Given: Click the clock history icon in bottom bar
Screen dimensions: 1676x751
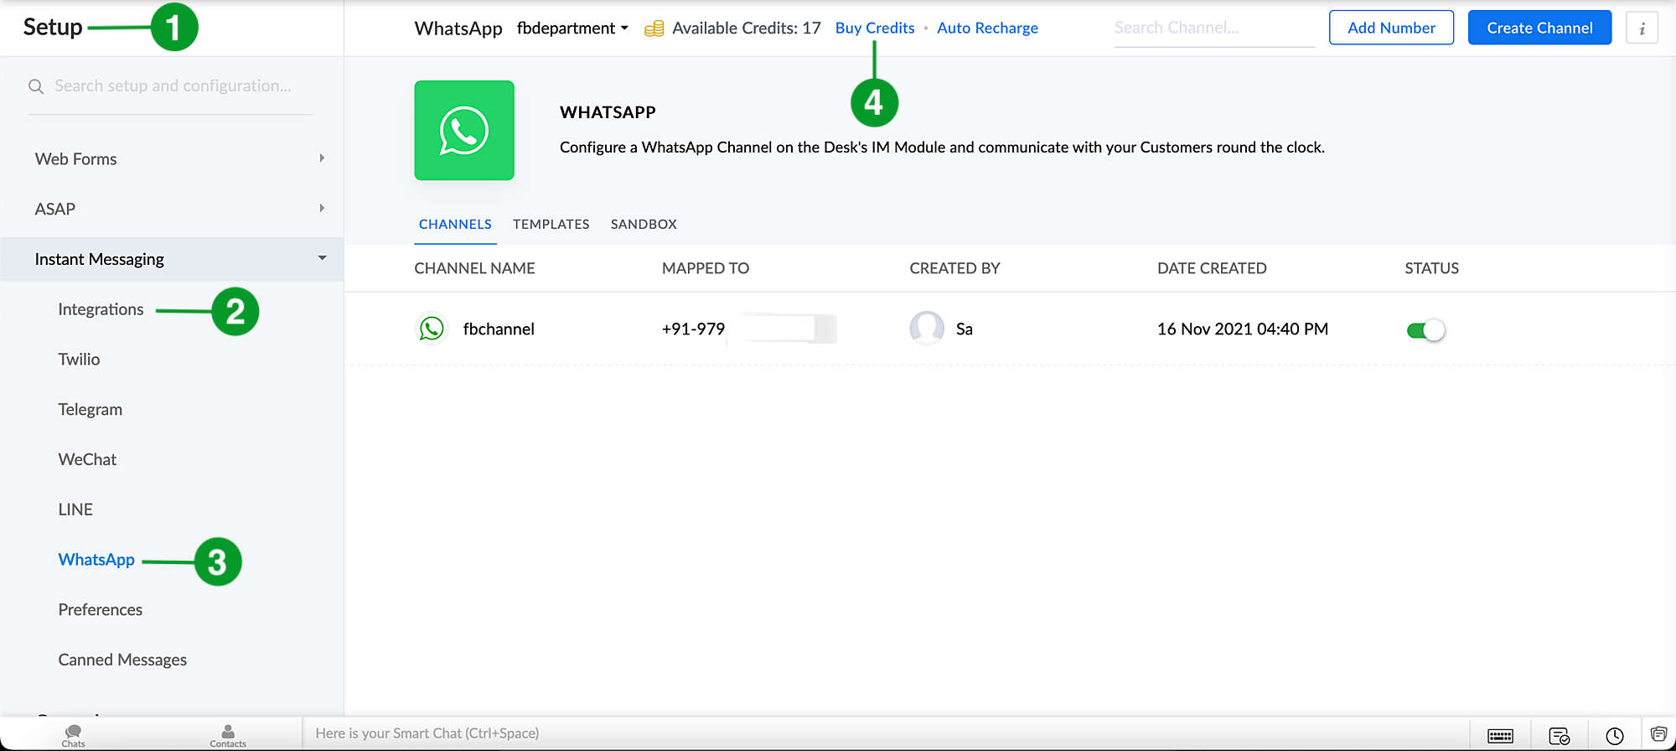Looking at the screenshot, I should click(1615, 736).
